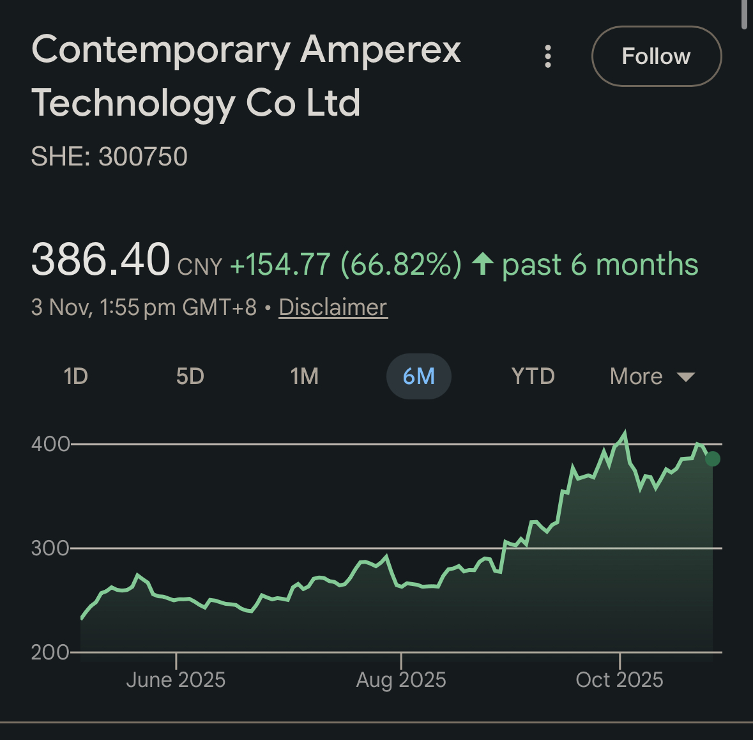Viewport: 753px width, 740px height.
Task: Open the Disclaimer link
Action: 333,307
